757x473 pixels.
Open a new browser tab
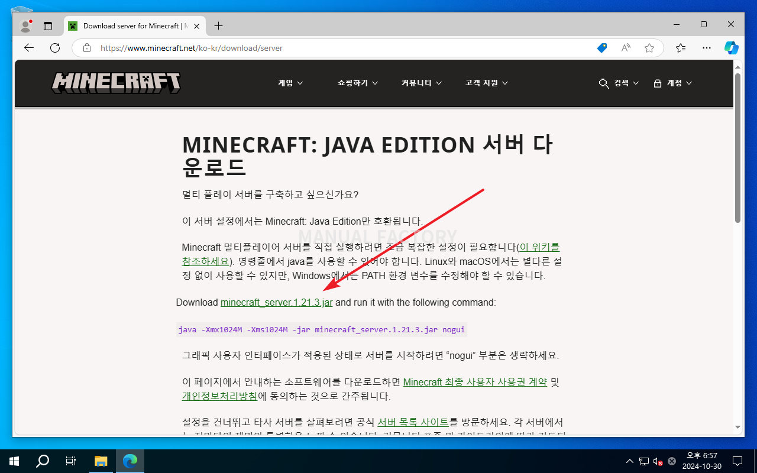[x=218, y=26]
